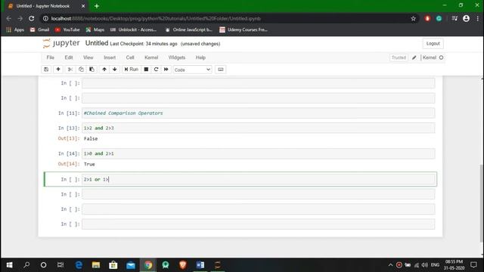Viewport: 484px width, 272px height.
Task: Click the In [14] prompt label
Action: click(x=69, y=153)
